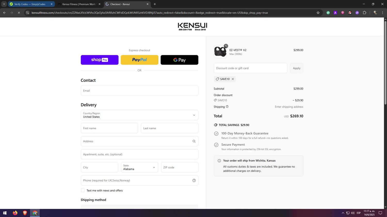Click the green circular extension icon
This screenshot has height=217, width=387.
click(328, 13)
